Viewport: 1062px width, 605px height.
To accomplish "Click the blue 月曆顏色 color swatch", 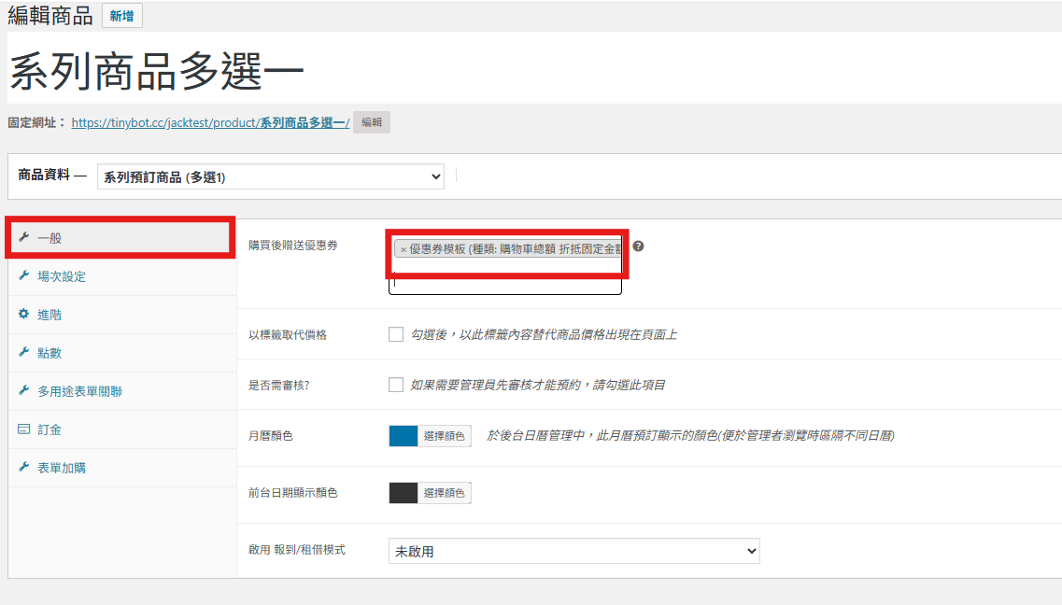I will pos(404,436).
